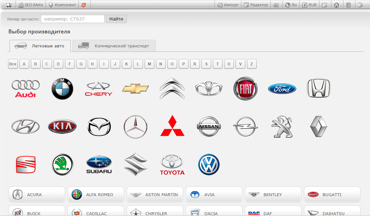Screen dimensions: 370x216
Task: Click the exit arrow icon in toolbar
Action: pyautogui.click(x=360, y=5)
